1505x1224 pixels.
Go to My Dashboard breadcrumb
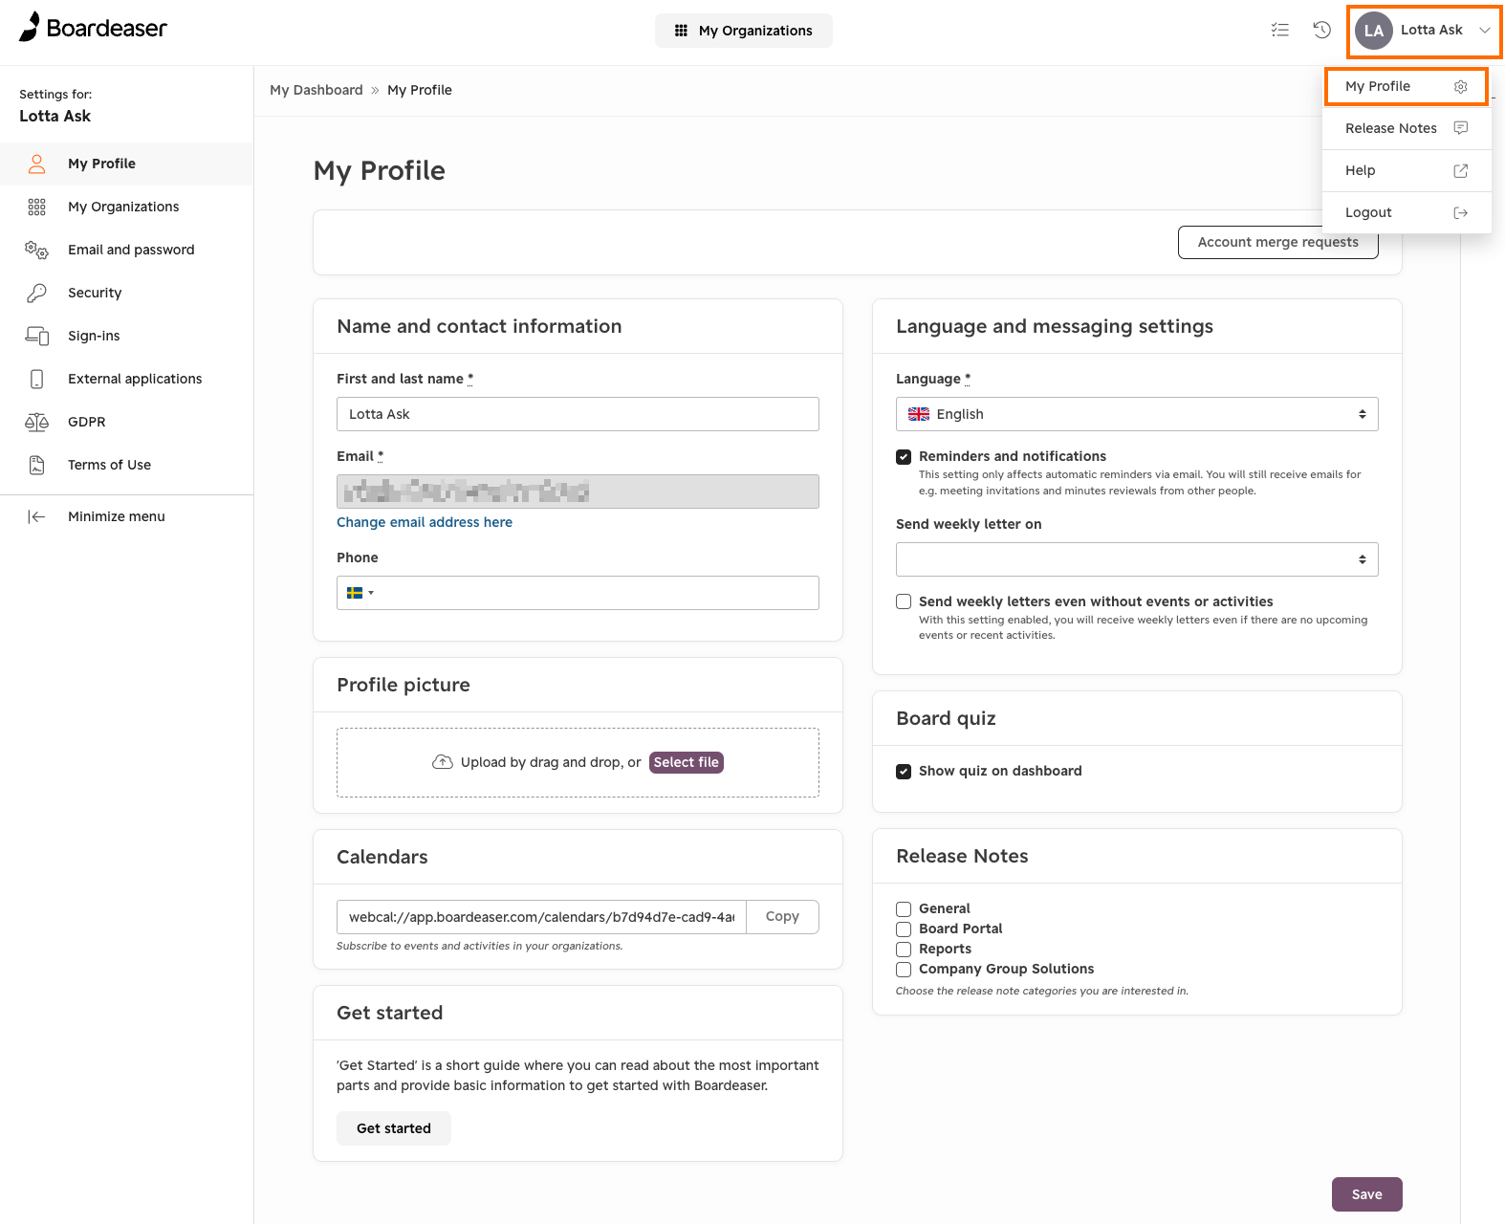coord(316,90)
